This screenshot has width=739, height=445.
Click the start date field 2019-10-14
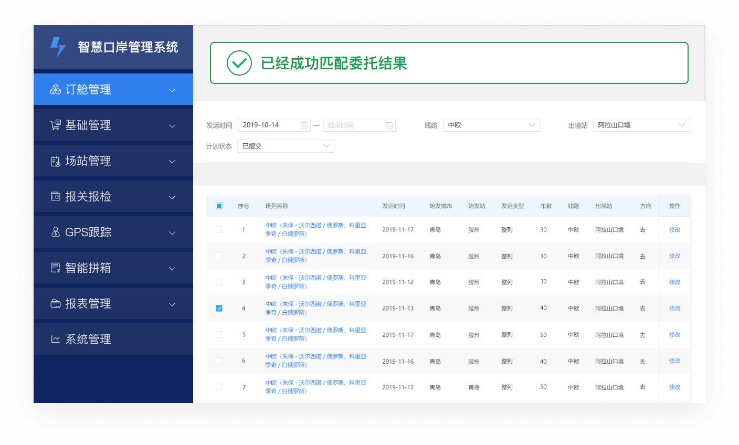coord(274,125)
